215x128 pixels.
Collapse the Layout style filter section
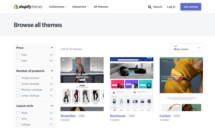52,106
